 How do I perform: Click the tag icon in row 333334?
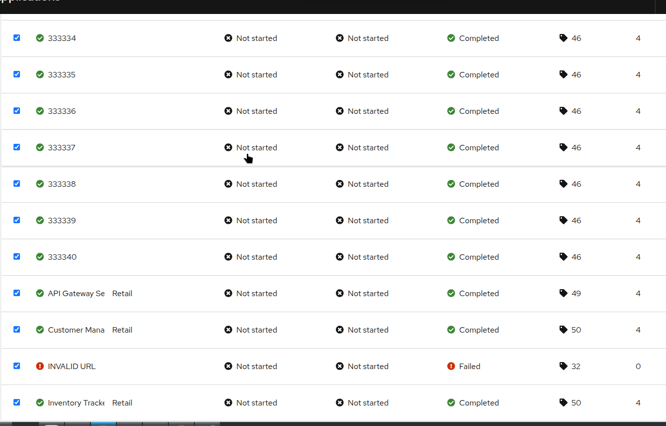[563, 38]
